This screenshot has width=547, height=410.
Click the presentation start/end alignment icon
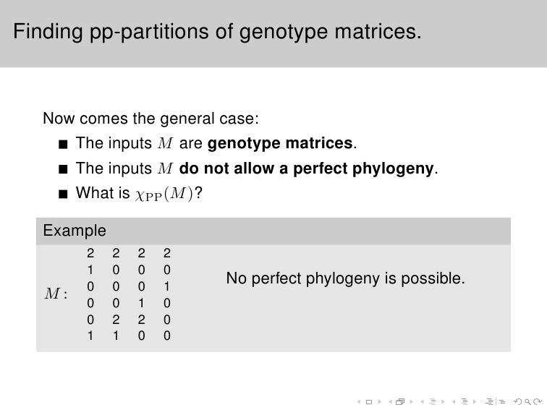pos(489,401)
